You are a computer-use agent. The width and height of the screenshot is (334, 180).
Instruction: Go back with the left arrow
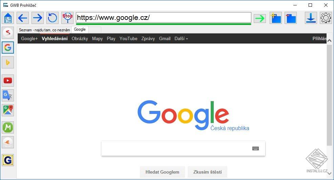tap(23, 18)
